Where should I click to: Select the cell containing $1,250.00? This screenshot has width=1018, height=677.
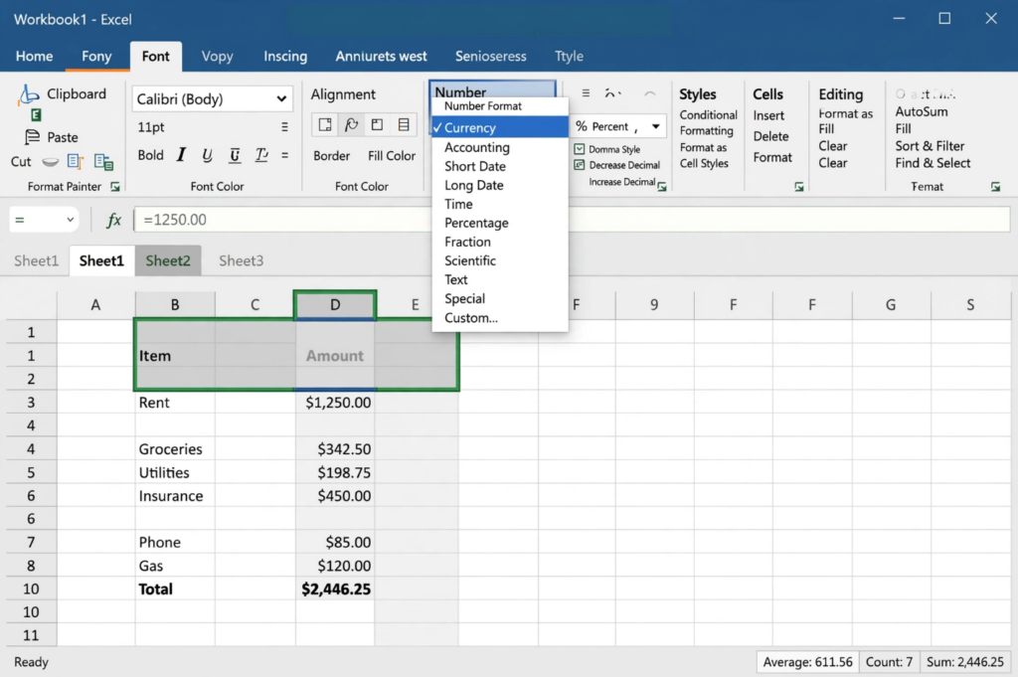(x=335, y=403)
